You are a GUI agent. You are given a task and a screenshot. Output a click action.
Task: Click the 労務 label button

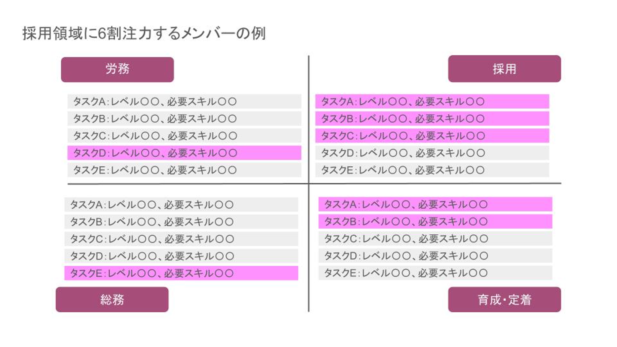117,69
